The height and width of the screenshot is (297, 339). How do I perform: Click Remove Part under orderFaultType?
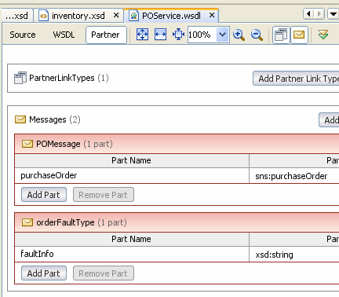click(104, 273)
